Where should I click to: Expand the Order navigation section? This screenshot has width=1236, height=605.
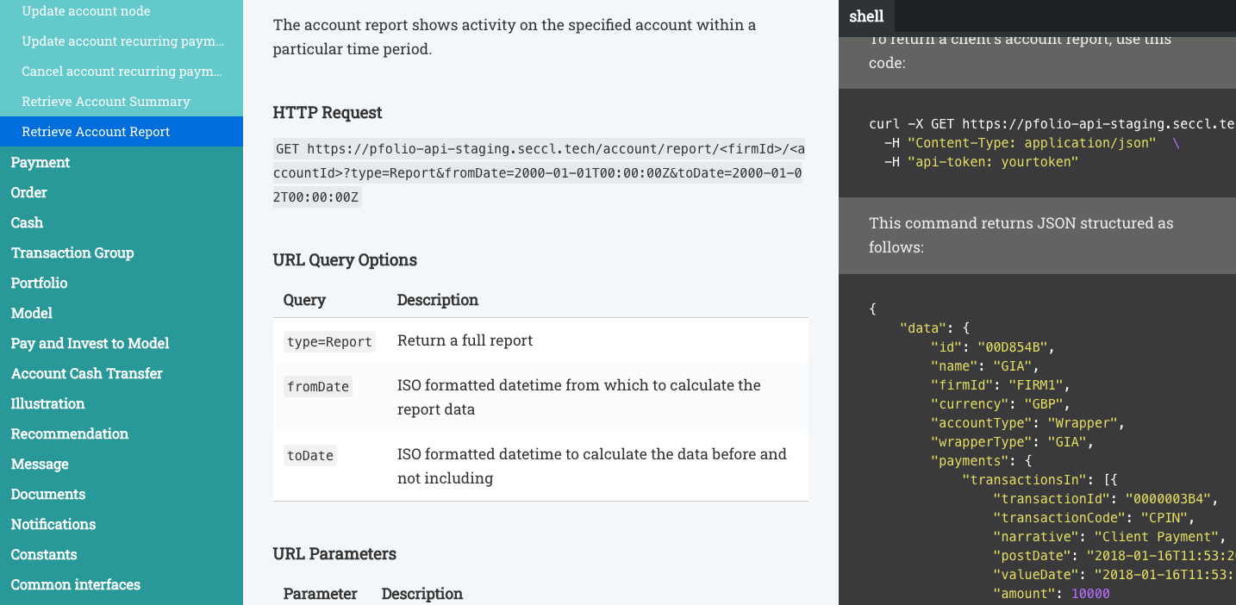[29, 192]
